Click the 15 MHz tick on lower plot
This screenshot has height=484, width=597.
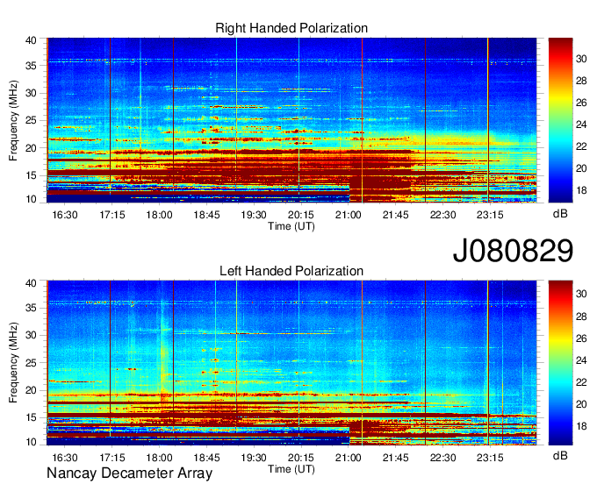pyautogui.click(x=31, y=418)
